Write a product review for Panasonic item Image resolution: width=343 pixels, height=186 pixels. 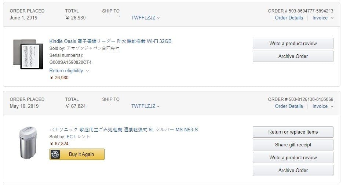pos(293,158)
